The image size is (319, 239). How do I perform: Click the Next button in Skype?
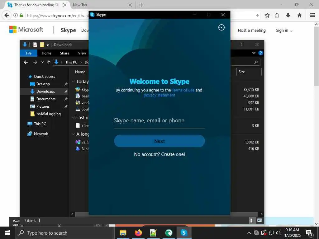pyautogui.click(x=159, y=141)
